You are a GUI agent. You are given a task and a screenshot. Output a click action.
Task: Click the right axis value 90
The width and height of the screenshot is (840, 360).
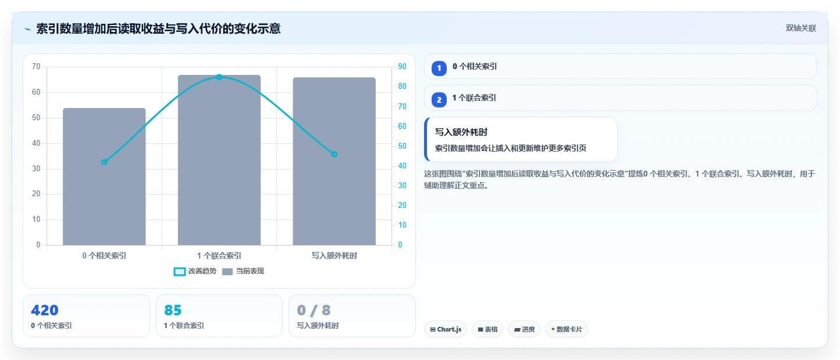coord(402,67)
